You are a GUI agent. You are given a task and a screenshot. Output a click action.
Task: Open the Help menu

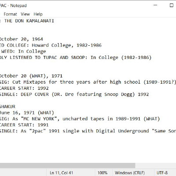click(x=38, y=14)
